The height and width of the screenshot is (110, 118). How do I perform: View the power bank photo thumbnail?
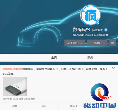[15, 86]
